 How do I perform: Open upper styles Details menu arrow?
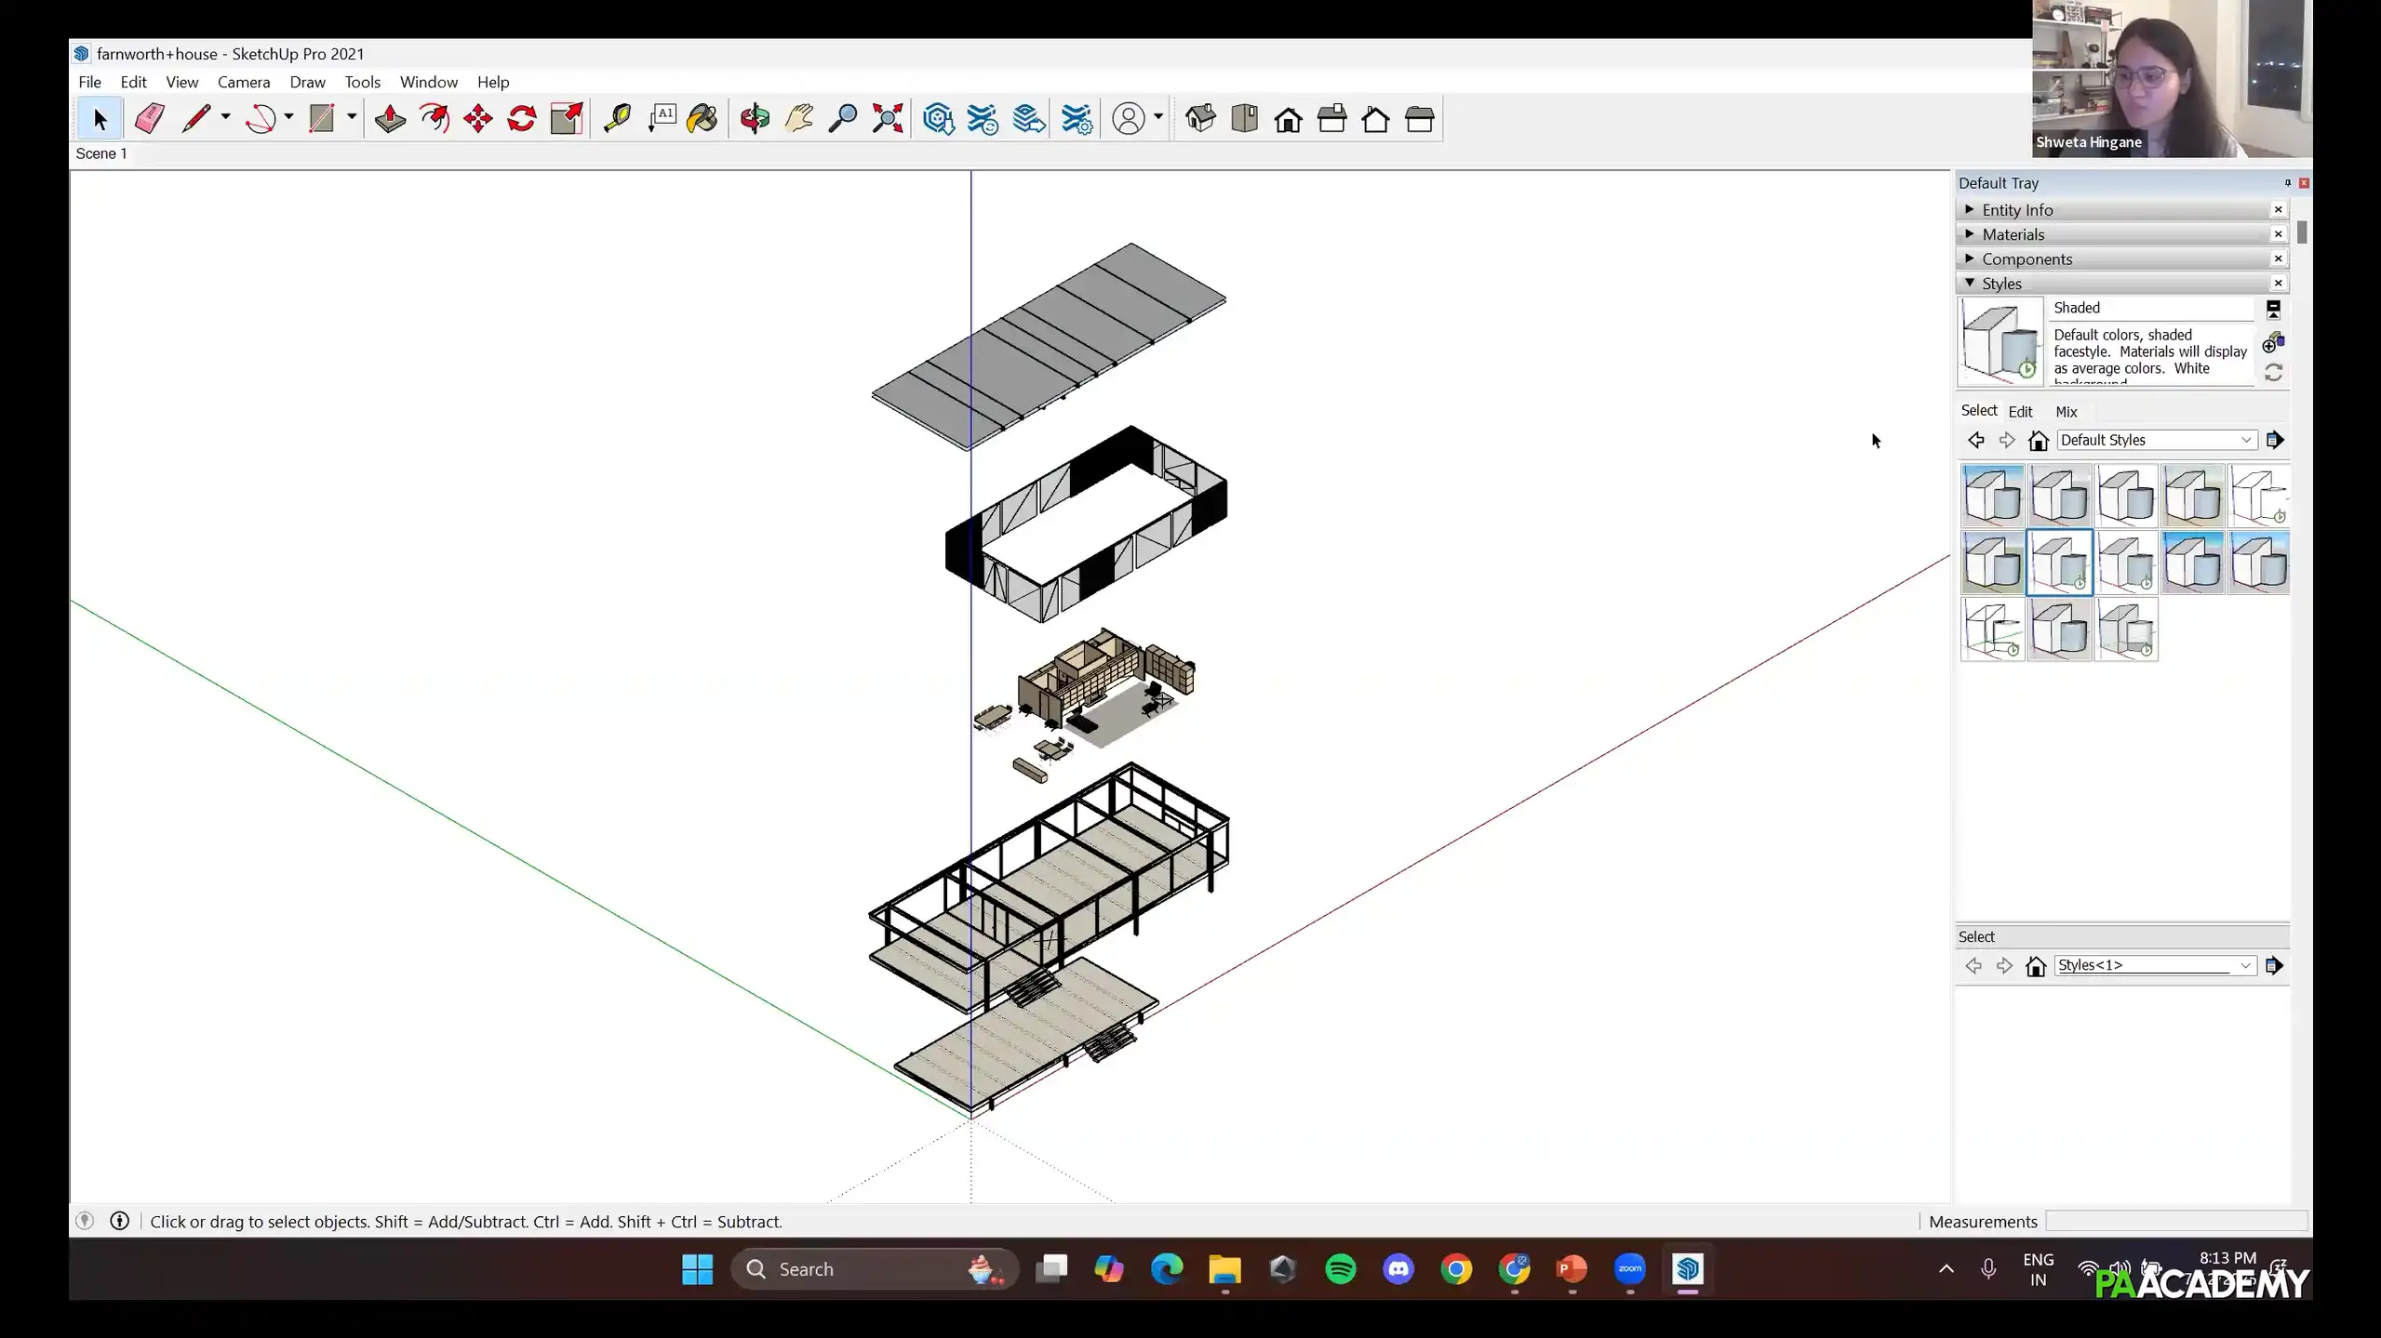click(2274, 440)
